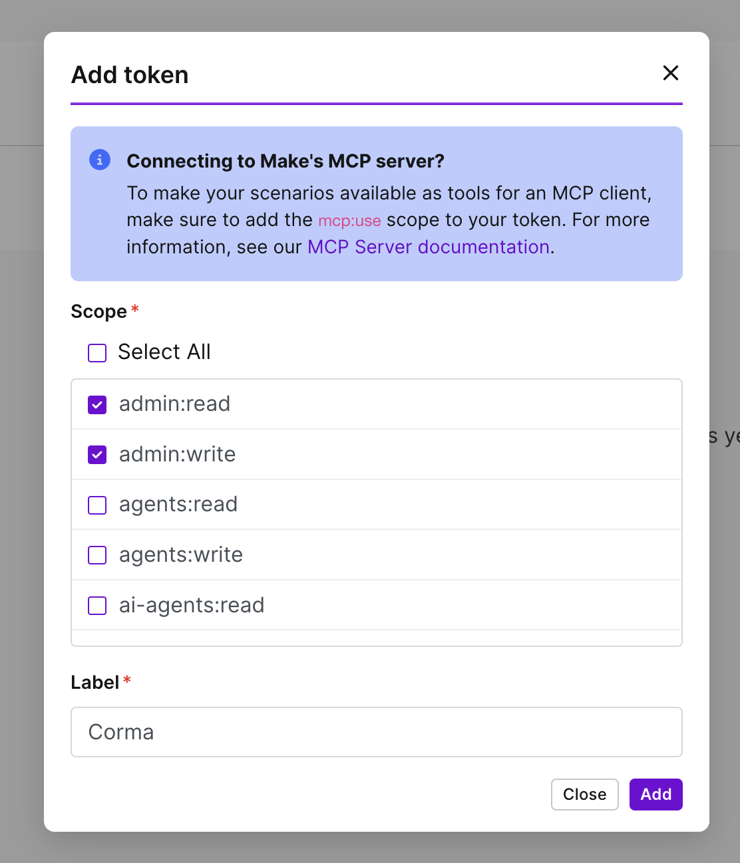Open the MCP Server documentation link
The width and height of the screenshot is (740, 863).
point(428,247)
